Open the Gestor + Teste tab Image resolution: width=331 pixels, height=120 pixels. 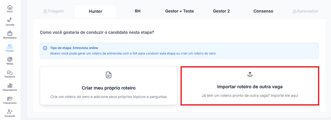pos(180,11)
